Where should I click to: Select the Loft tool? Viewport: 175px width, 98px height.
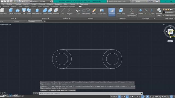(x=24, y=11)
